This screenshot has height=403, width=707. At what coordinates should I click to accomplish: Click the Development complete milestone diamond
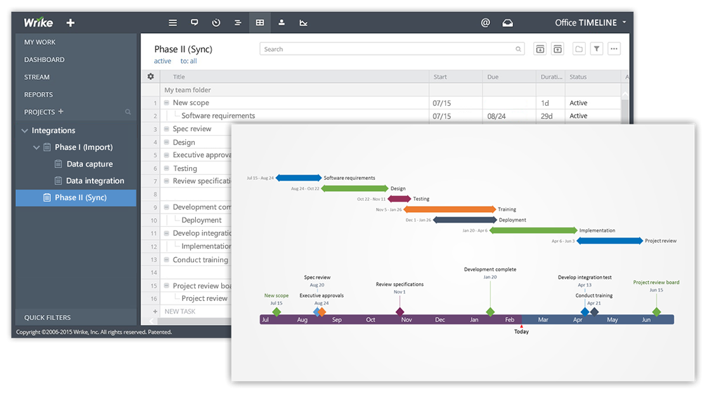[490, 312]
